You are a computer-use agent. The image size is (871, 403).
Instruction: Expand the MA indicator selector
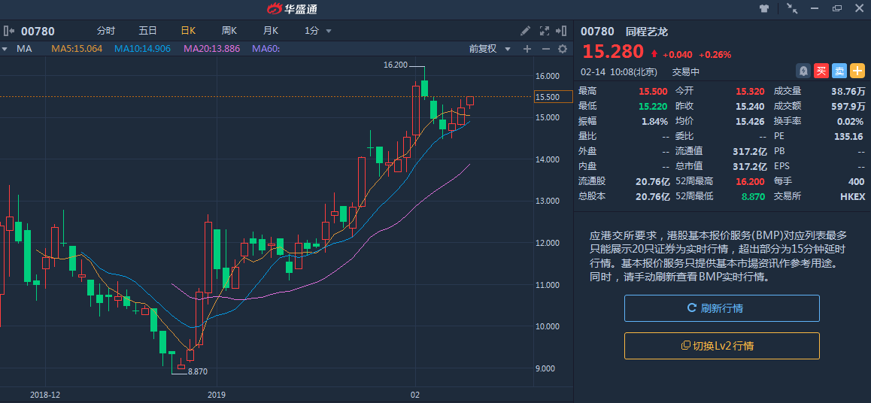pyautogui.click(x=4, y=49)
